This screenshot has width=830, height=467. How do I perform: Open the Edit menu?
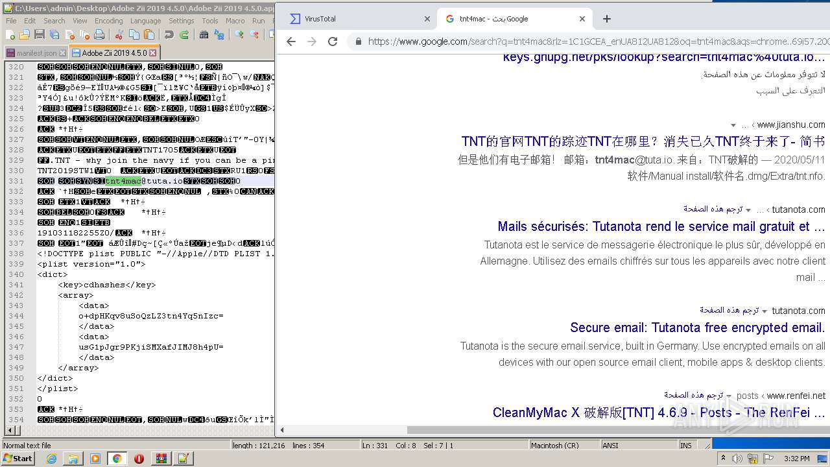click(x=30, y=21)
